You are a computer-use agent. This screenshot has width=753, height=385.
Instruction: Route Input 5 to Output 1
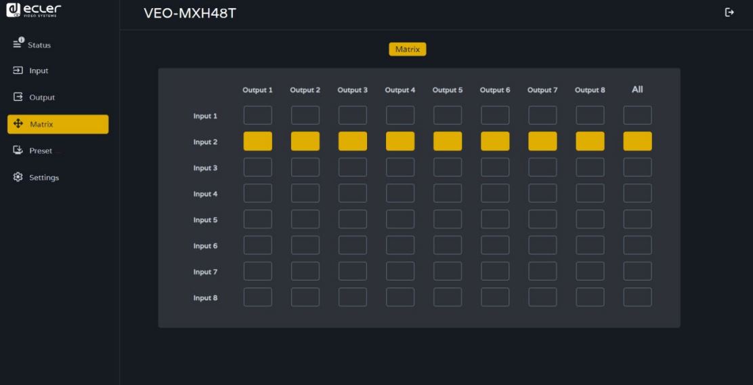(258, 219)
